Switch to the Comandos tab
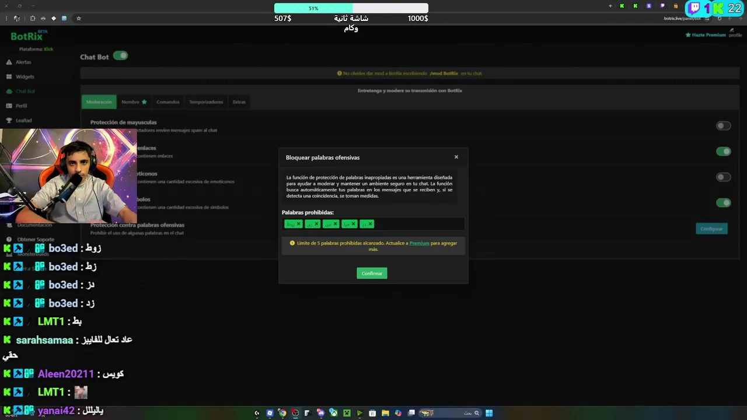The width and height of the screenshot is (747, 420). (167, 102)
